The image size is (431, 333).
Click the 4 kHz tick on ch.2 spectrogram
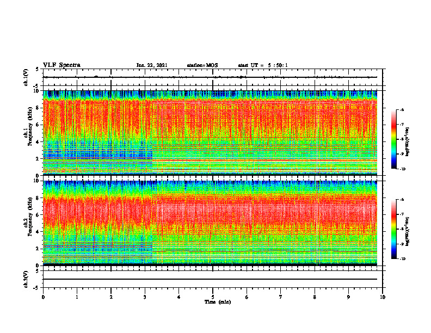click(38, 232)
